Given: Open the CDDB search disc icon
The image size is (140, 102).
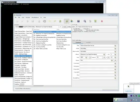Looking at the screenshot, I should pos(90,21).
